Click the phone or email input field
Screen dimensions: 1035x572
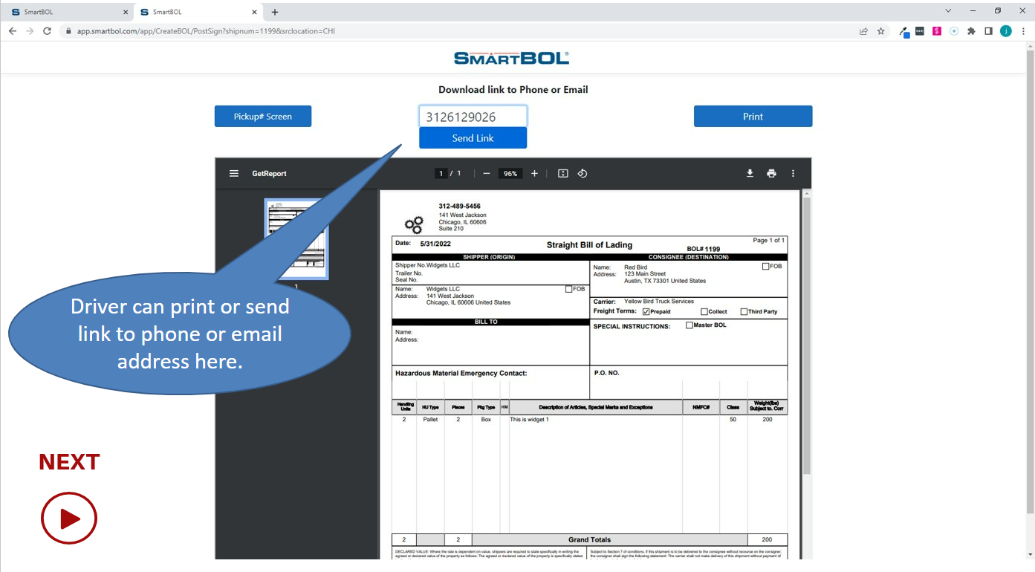point(473,117)
